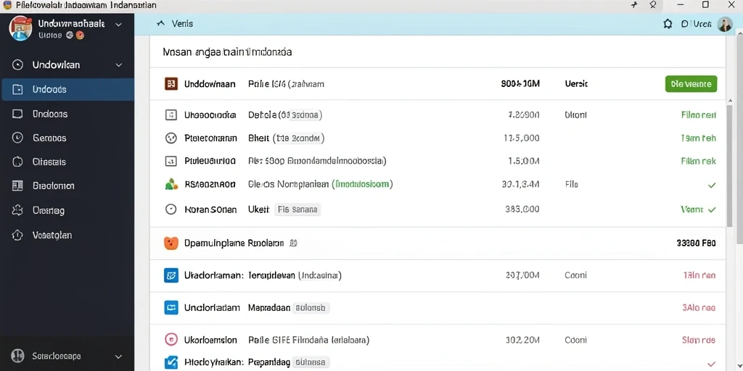Expand the Sotacloosape dropdown chevron
The image size is (743, 371).
click(x=118, y=357)
